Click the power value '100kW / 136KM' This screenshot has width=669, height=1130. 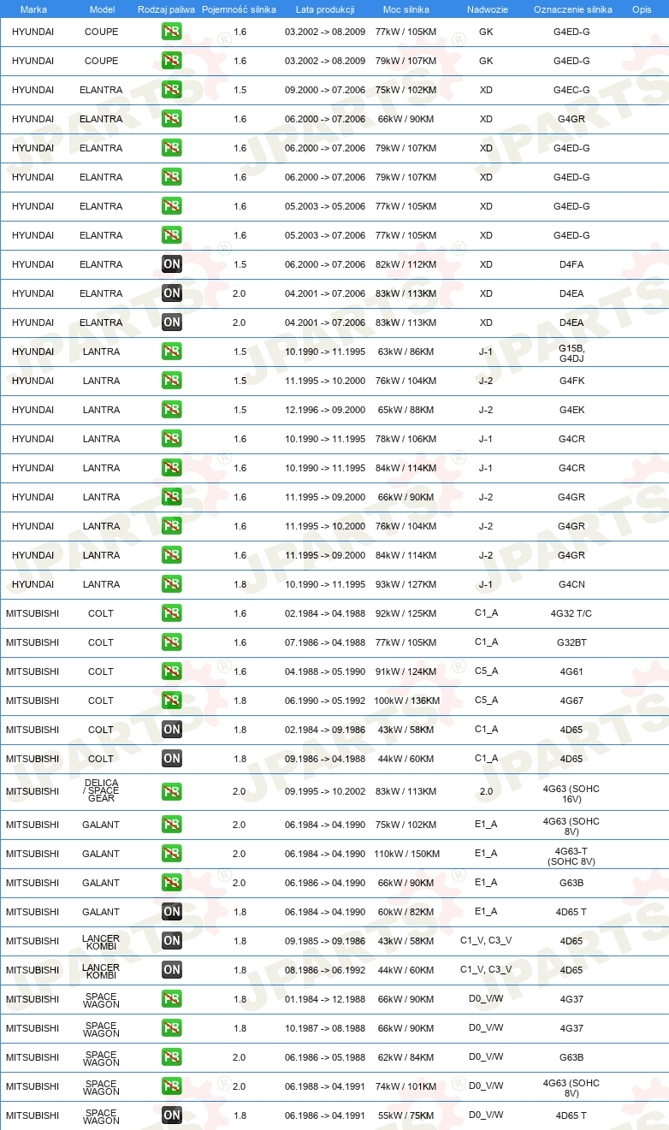(406, 701)
